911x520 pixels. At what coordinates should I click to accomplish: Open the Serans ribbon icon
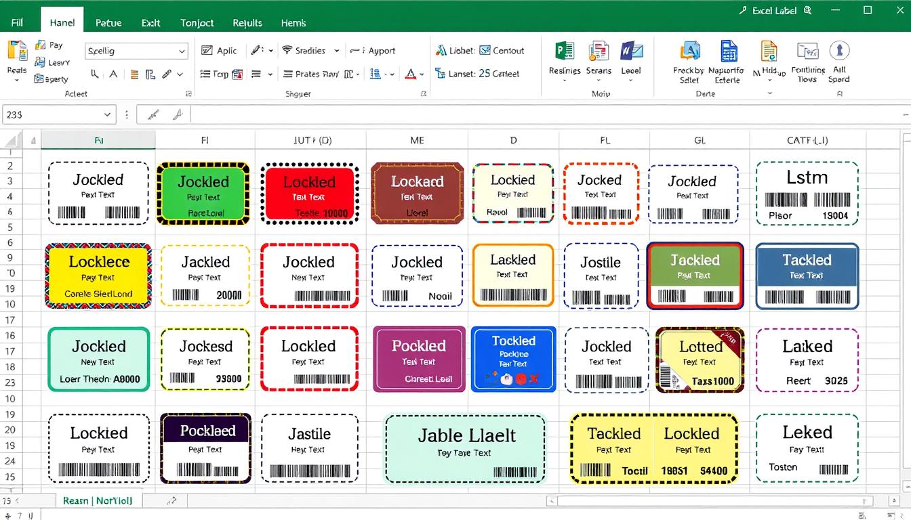(x=599, y=52)
